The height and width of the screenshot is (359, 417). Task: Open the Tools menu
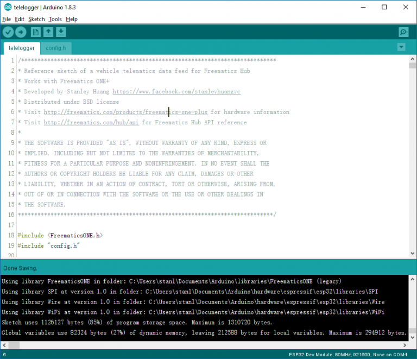pyautogui.click(x=55, y=19)
